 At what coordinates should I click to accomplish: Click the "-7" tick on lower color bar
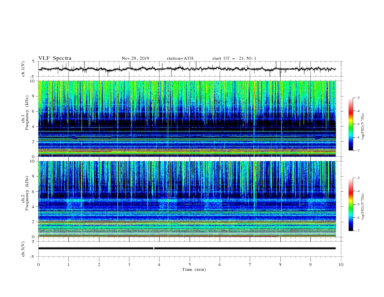pos(357,231)
